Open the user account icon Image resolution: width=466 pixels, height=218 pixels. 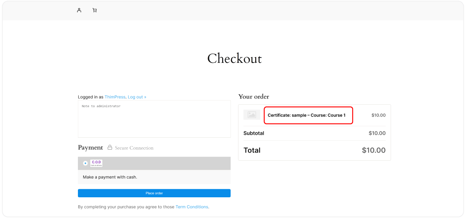(79, 10)
